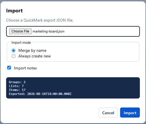Select the Merge by name radio option
The height and width of the screenshot is (124, 146).
point(13,50)
